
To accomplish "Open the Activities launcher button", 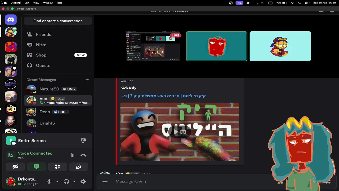I will tap(57, 167).
